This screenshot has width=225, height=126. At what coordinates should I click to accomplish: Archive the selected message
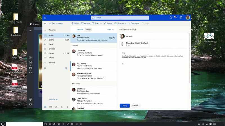point(86,23)
